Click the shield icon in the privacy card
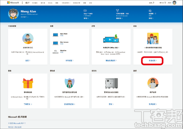183x129 pixels. 70,83
